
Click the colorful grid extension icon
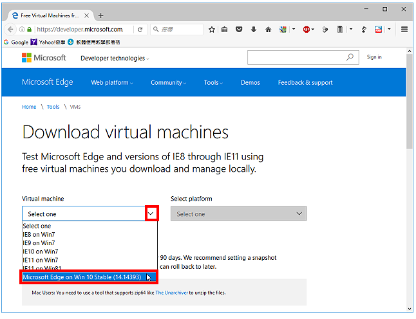point(283,30)
